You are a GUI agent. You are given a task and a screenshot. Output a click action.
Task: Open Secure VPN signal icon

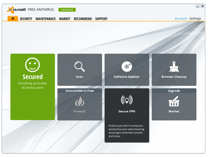(x=127, y=100)
